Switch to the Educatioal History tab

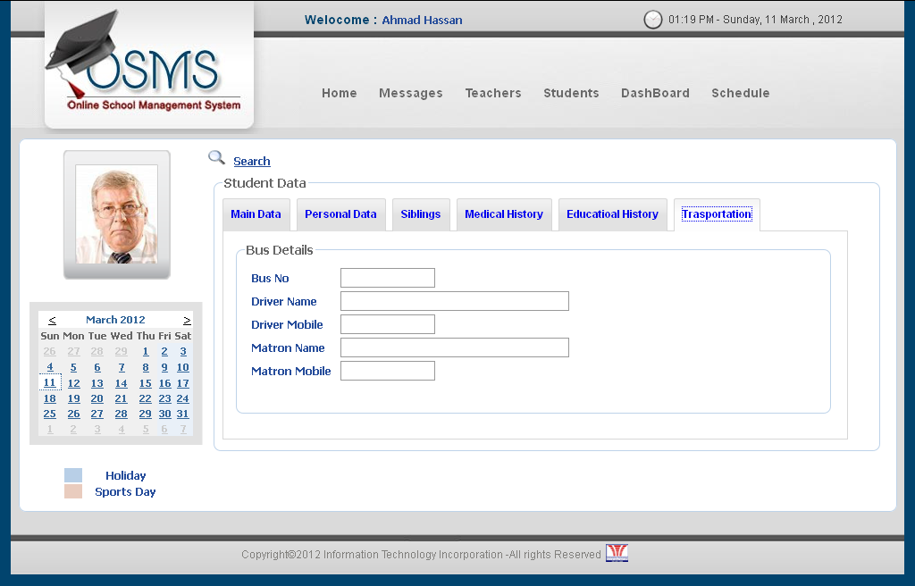[612, 214]
